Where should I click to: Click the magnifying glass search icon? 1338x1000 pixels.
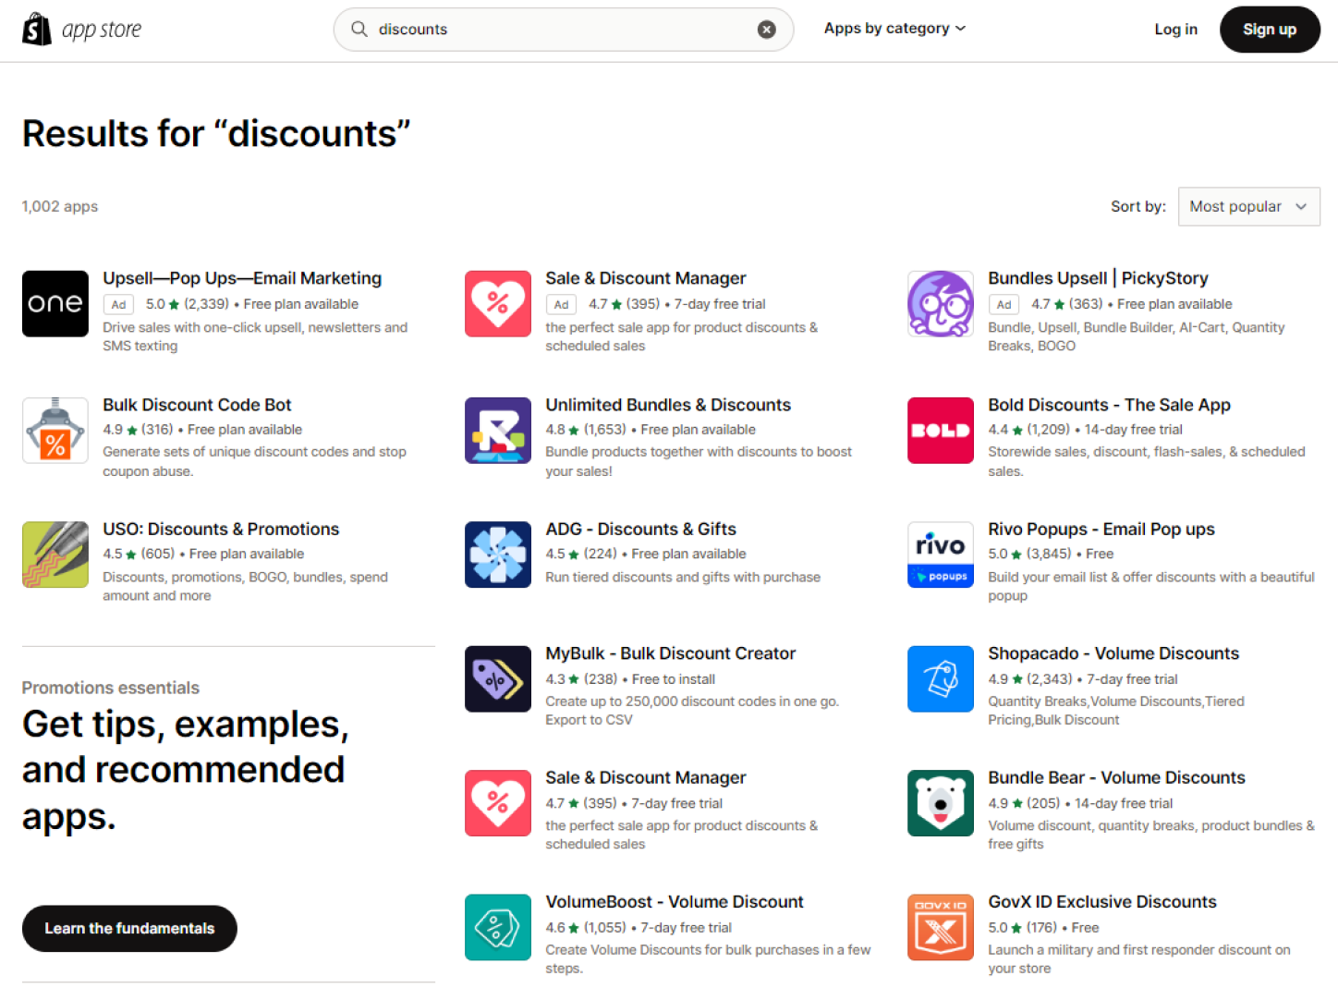[359, 30]
